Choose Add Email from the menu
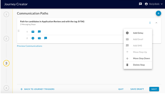 (x=138, y=39)
